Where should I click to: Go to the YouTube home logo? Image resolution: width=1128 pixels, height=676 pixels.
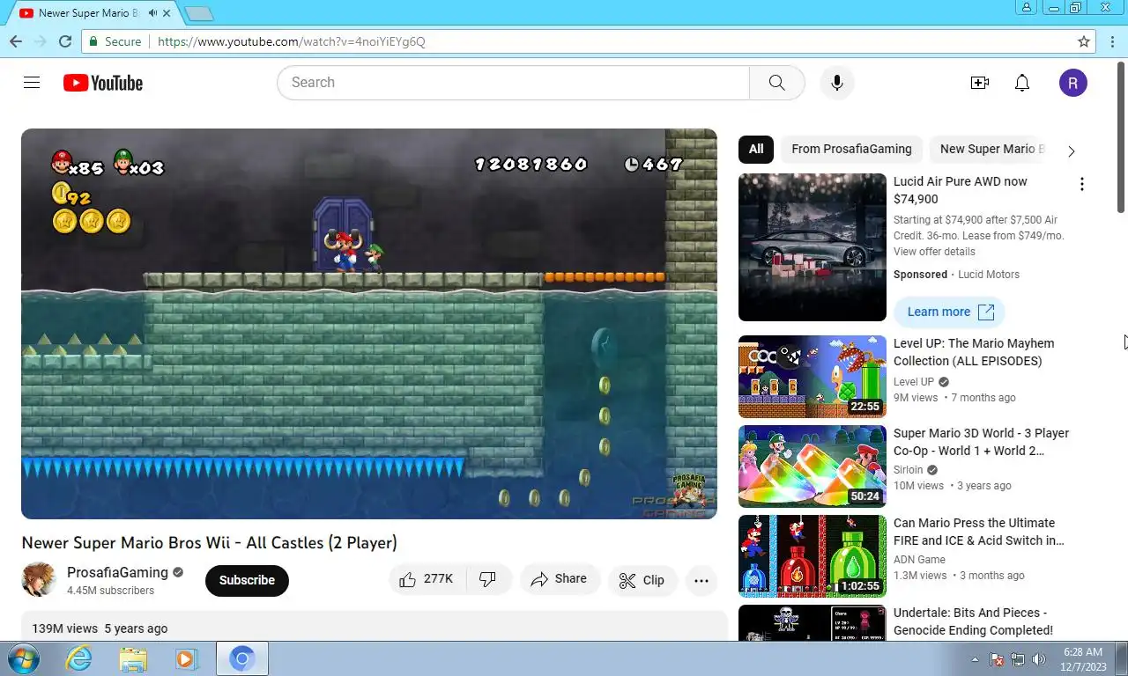103,83
